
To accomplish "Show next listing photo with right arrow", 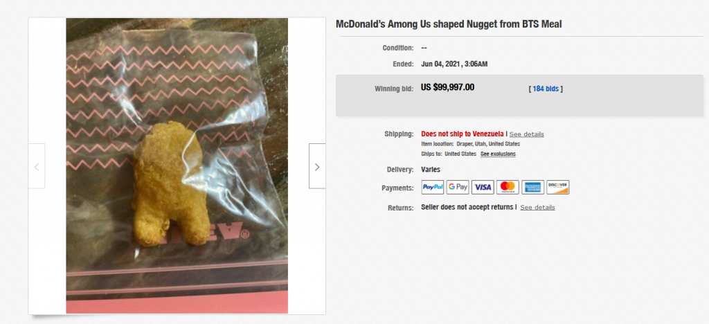I will [317, 166].
